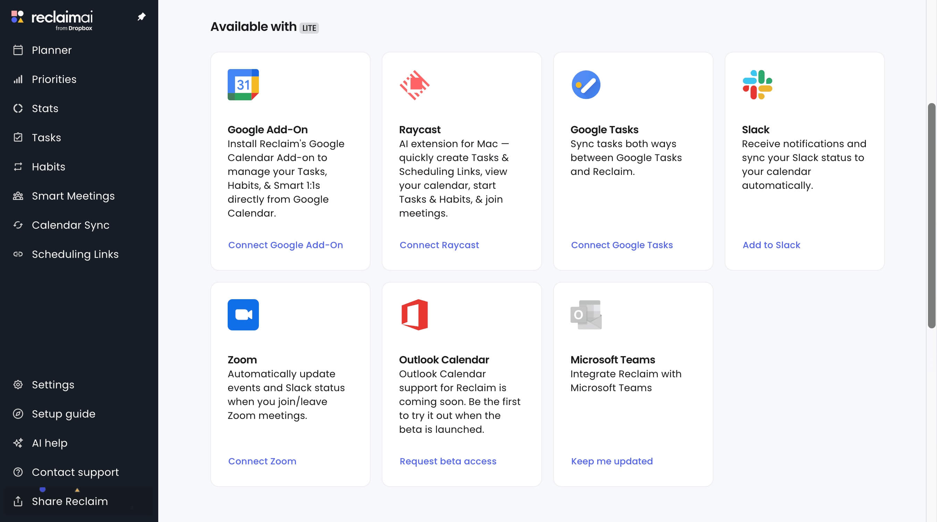Image resolution: width=937 pixels, height=522 pixels.
Task: Click the Zoom camera logo icon
Action: 243,315
